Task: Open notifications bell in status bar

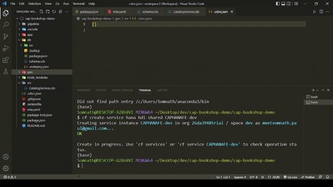Action: [x=328, y=177]
